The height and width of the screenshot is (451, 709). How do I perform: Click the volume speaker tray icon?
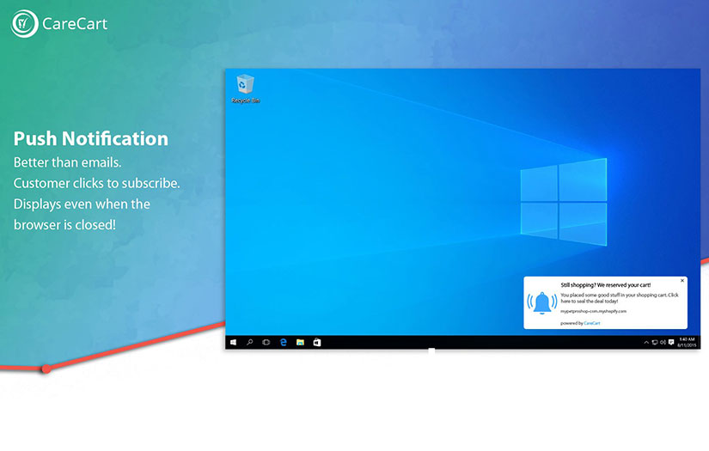pyautogui.click(x=663, y=343)
